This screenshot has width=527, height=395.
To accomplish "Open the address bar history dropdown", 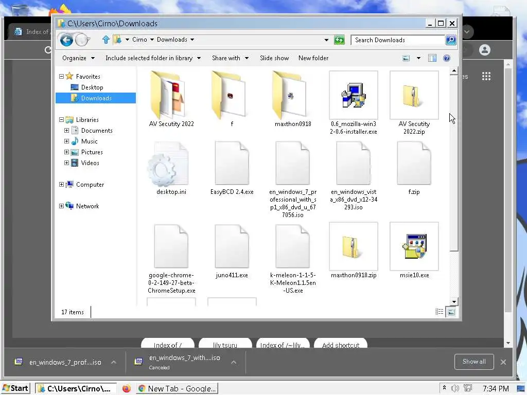I will point(326,40).
